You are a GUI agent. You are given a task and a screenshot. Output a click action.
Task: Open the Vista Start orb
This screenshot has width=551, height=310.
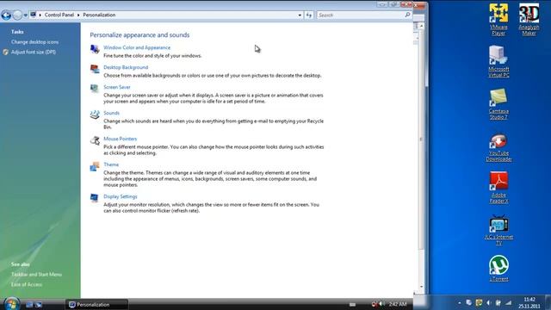pos(11,303)
